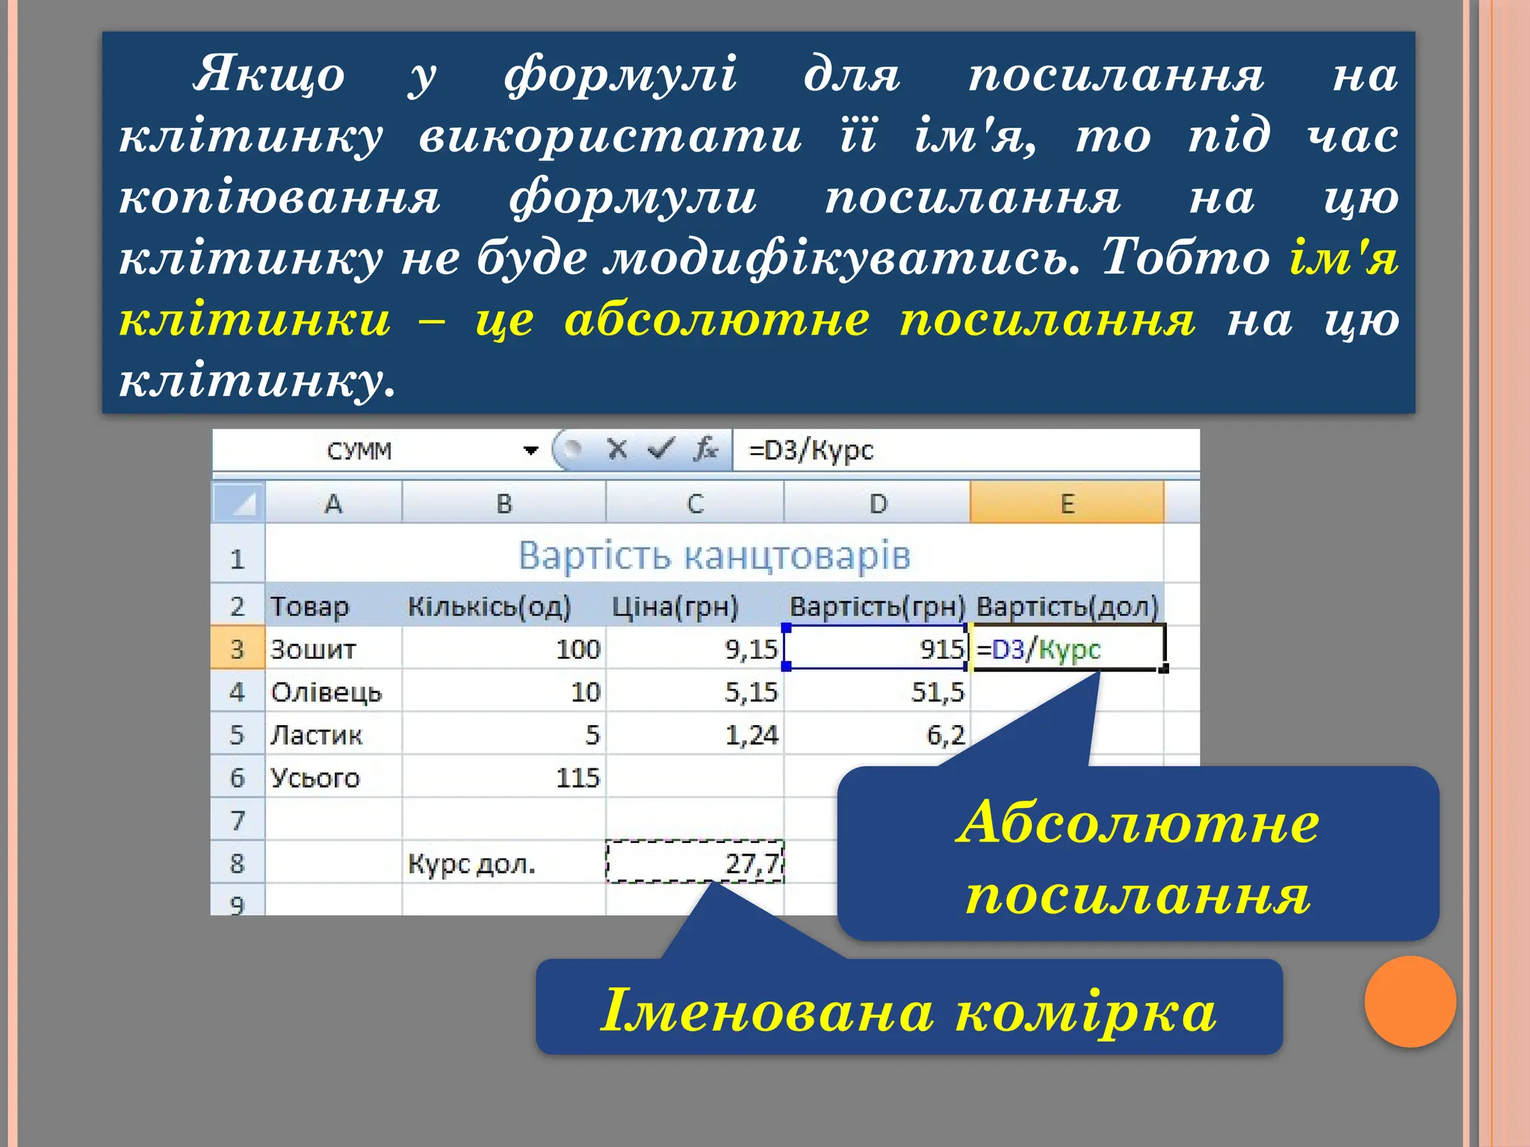
Task: Select row 5 header
Action: [238, 733]
